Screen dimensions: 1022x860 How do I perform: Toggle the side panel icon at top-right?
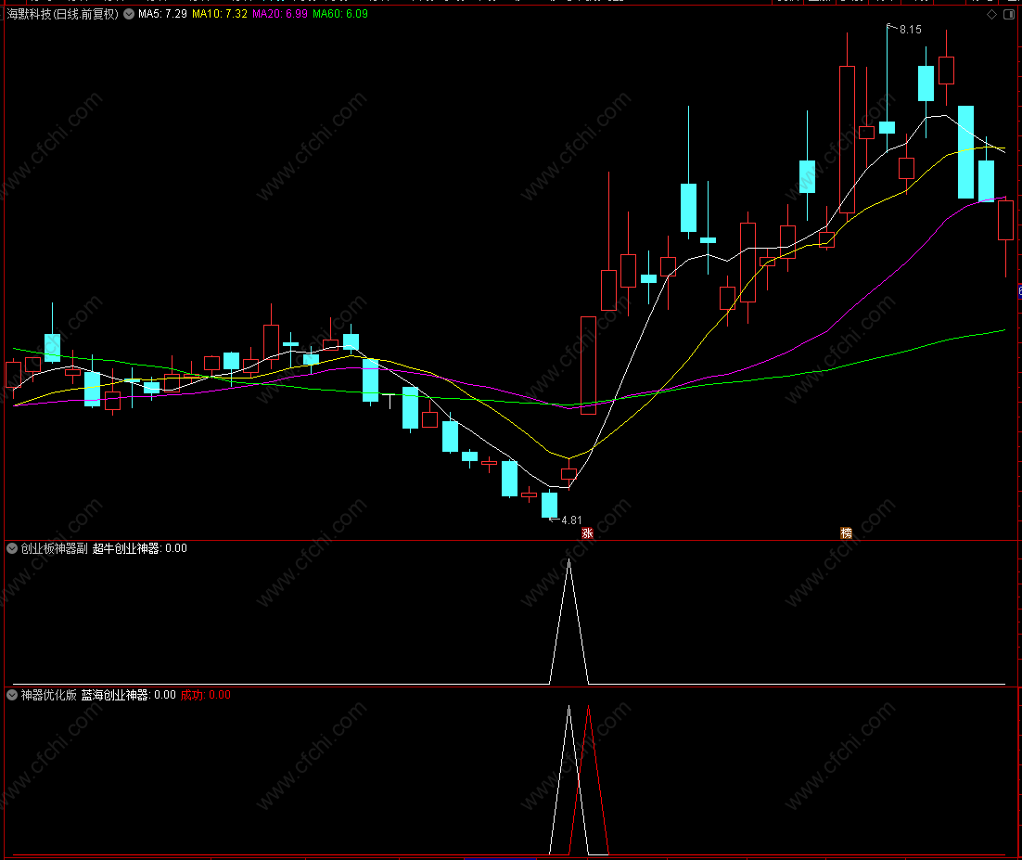tap(1009, 14)
